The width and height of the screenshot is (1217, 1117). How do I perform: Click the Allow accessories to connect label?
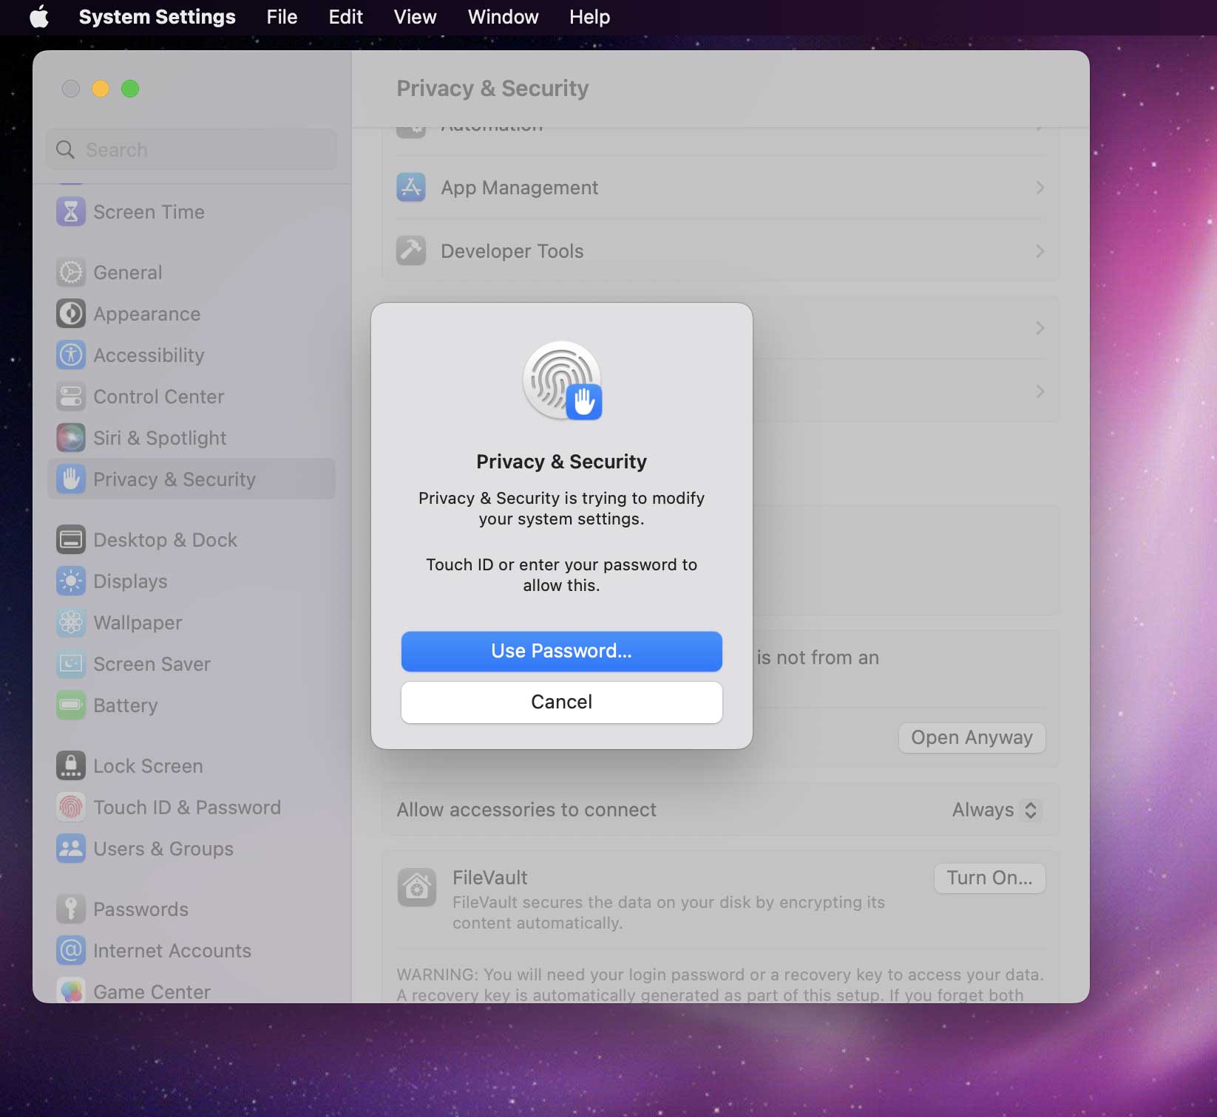[x=526, y=810]
